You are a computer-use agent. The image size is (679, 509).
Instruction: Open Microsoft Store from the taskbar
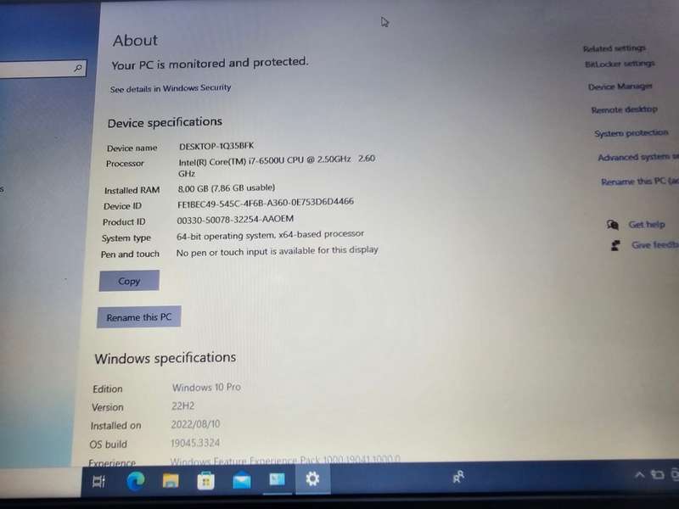coord(205,480)
